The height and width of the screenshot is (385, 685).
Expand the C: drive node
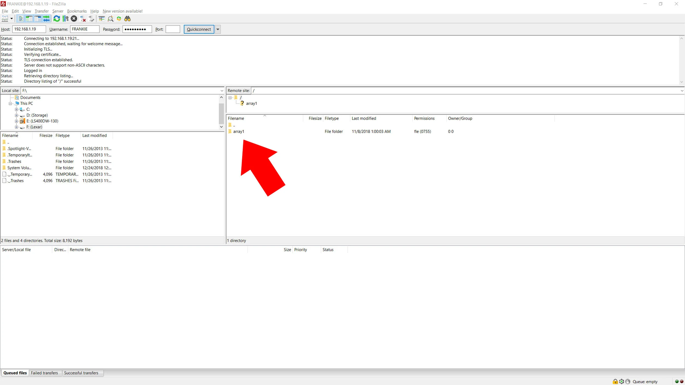point(16,109)
